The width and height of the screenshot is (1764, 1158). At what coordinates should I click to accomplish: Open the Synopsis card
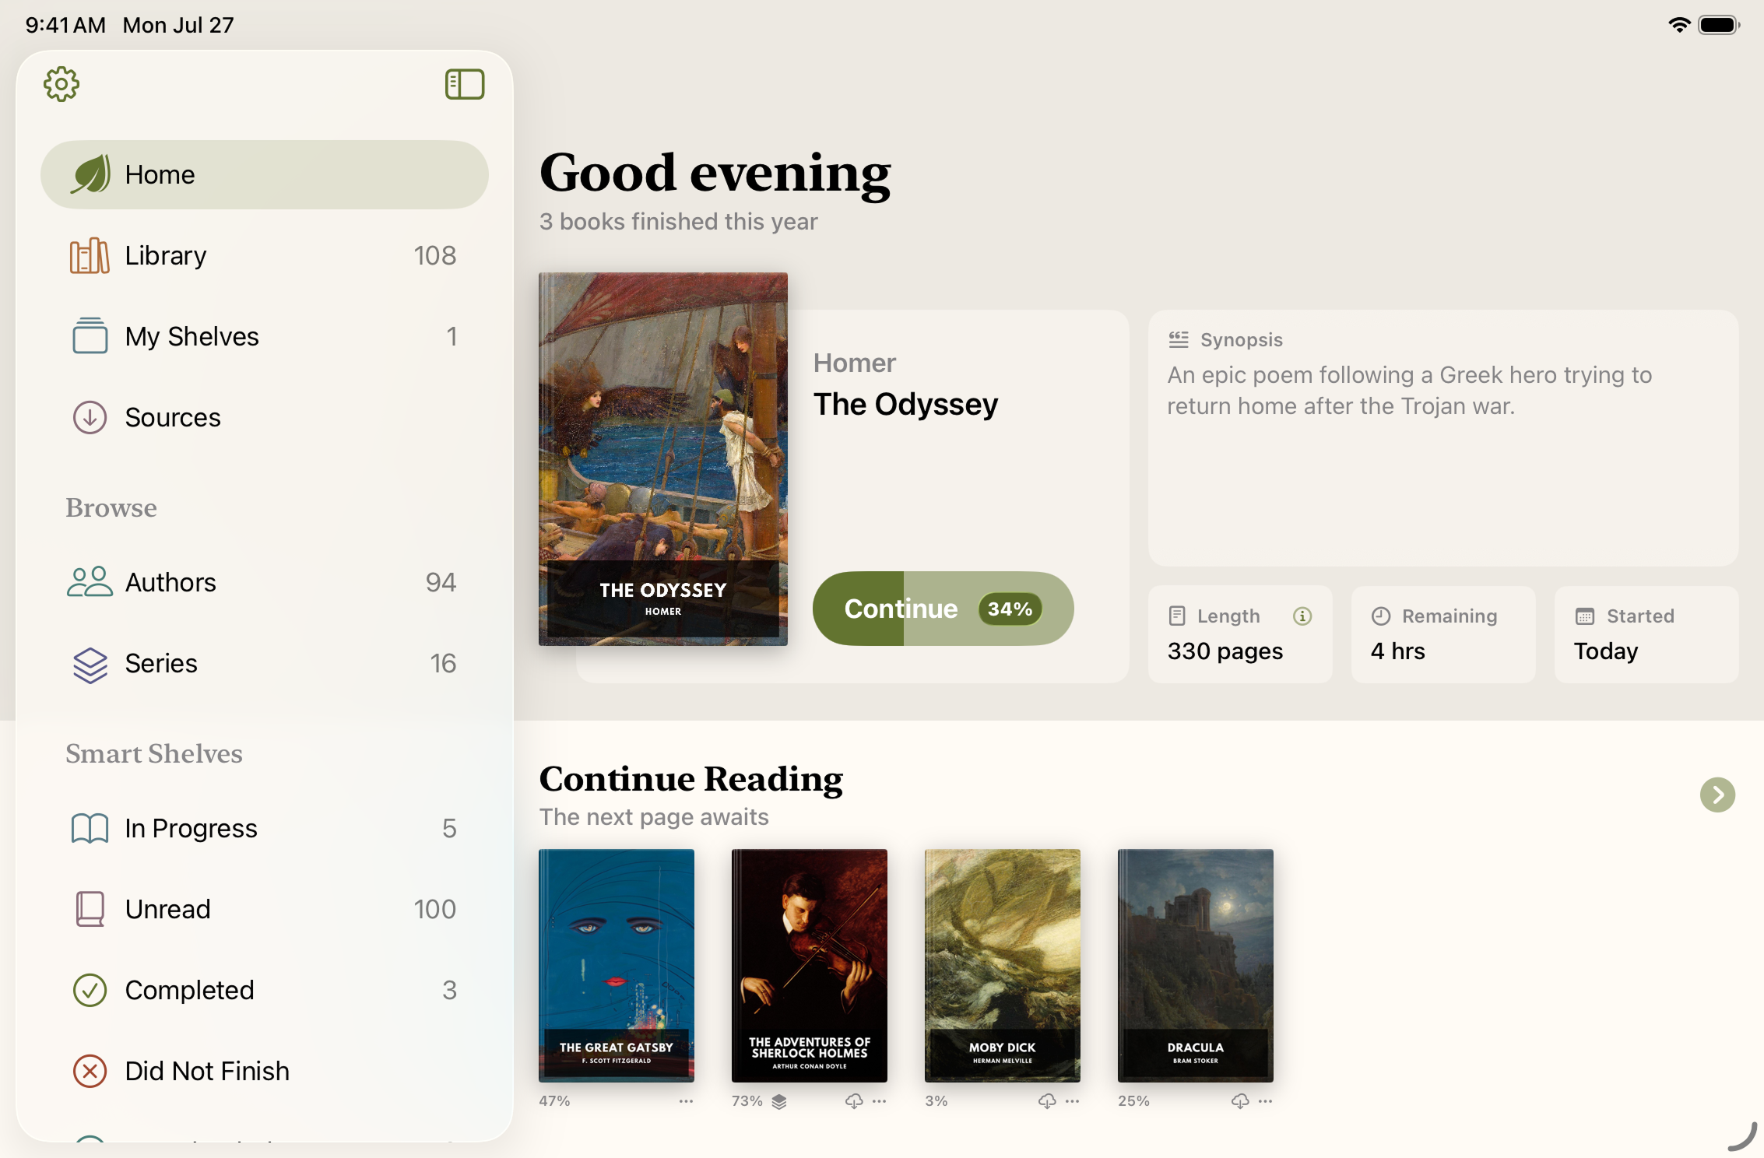coord(1442,437)
